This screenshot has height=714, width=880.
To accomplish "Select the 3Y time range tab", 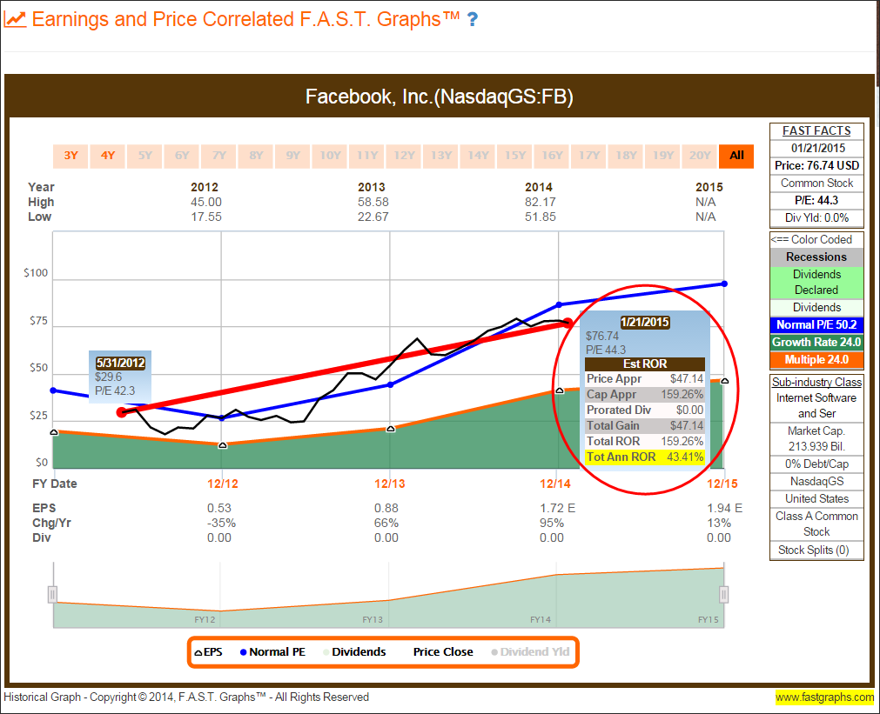I will tap(71, 156).
